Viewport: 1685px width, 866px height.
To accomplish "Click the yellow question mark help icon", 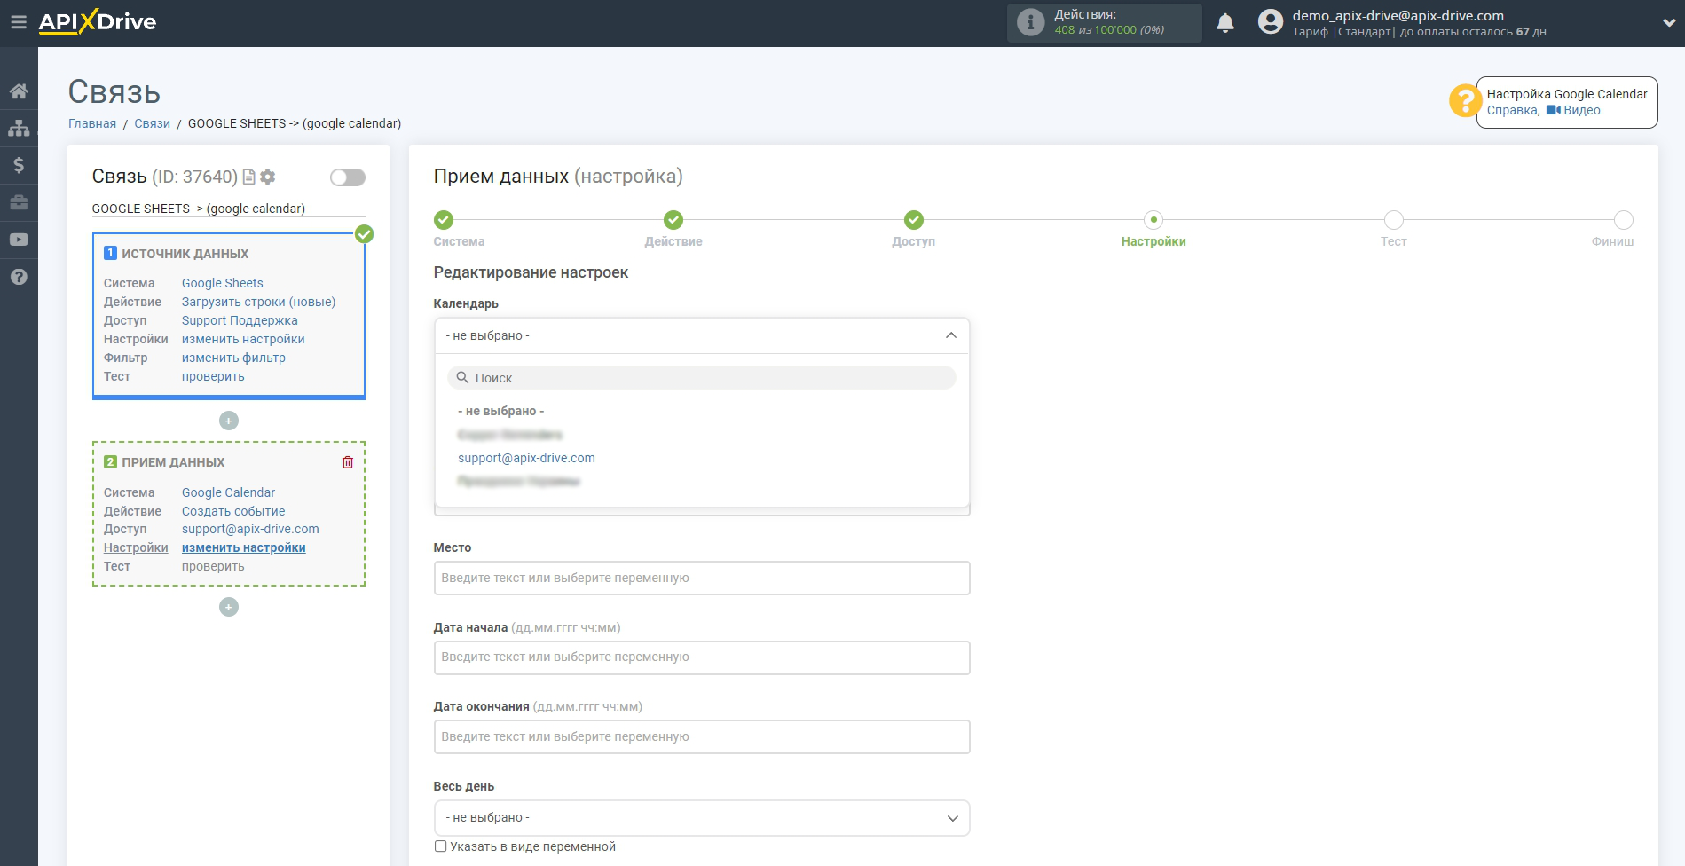I will (x=1465, y=100).
